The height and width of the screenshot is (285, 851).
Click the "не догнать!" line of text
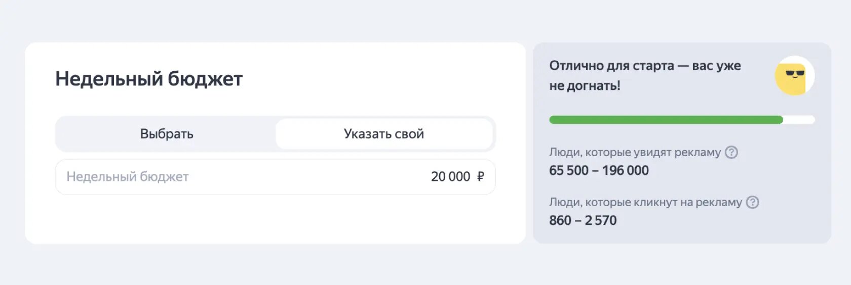tap(585, 85)
